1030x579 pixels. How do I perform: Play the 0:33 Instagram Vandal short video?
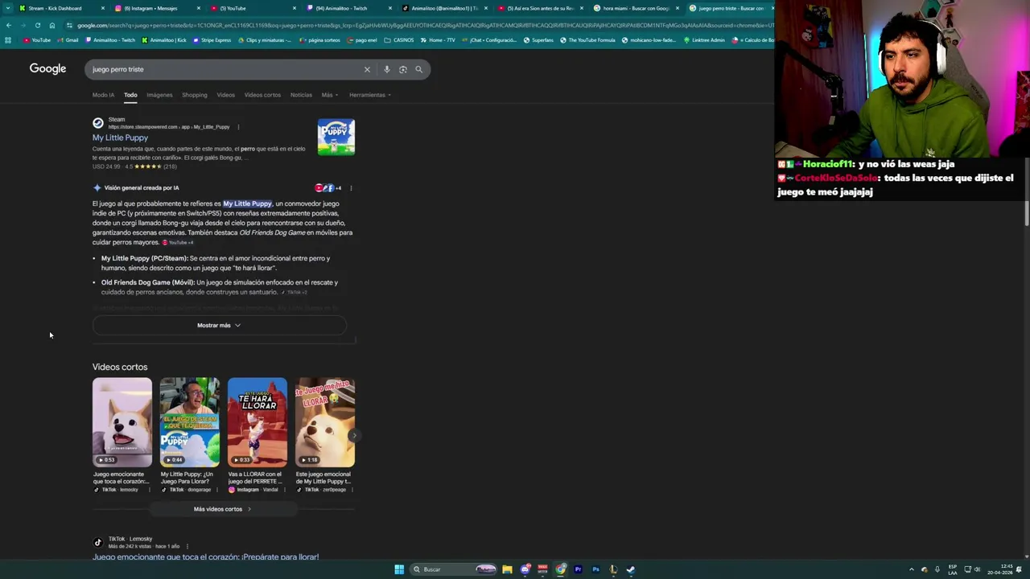pyautogui.click(x=257, y=422)
